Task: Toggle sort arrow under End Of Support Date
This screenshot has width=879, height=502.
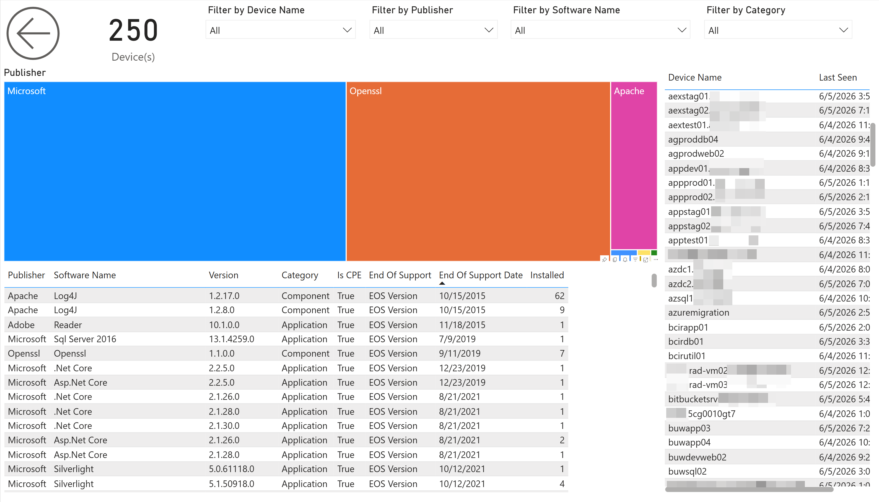Action: pos(442,284)
